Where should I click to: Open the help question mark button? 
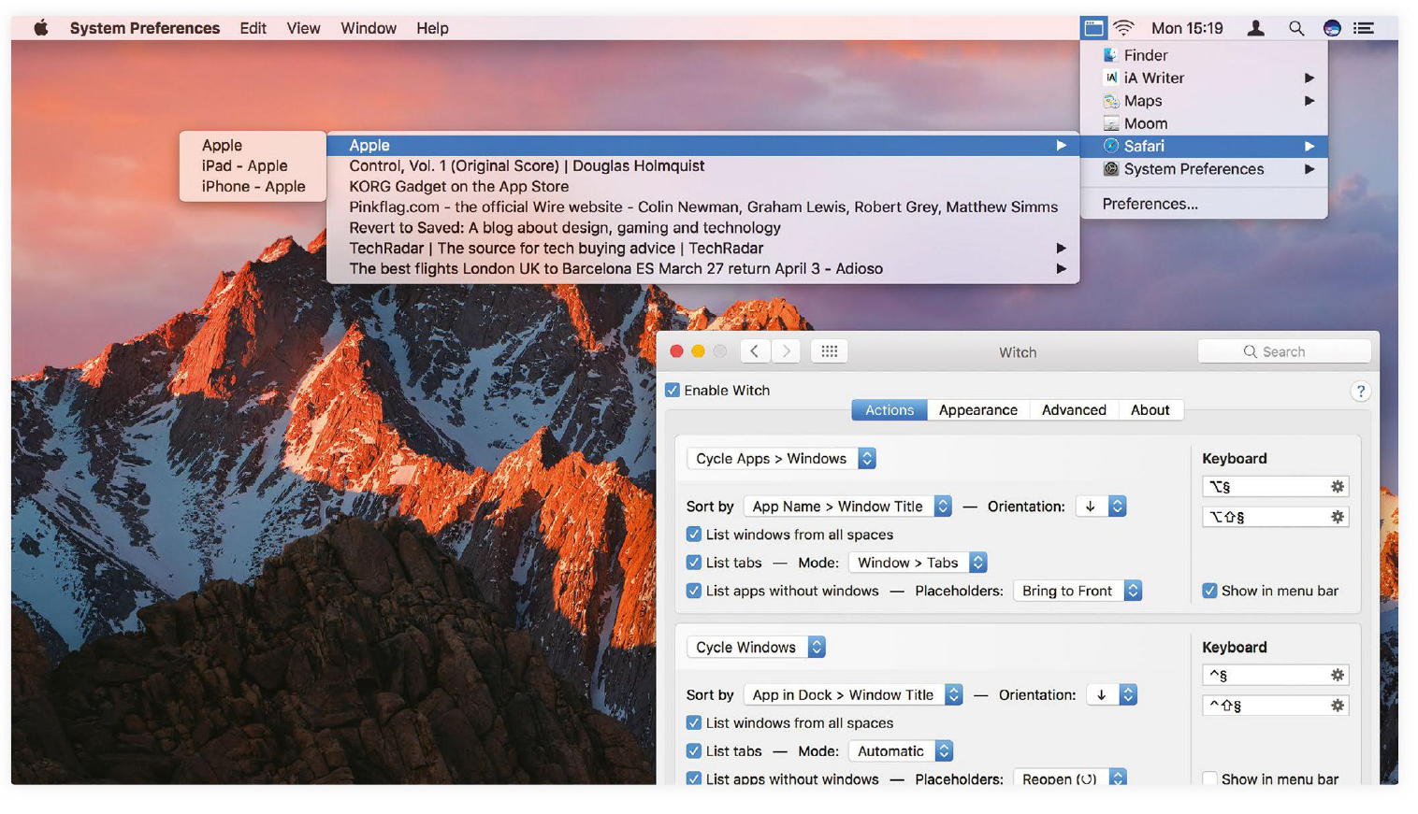(1360, 392)
